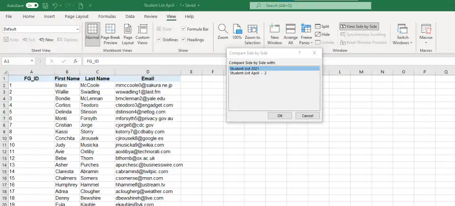This screenshot has height=206, width=455.
Task: Click the Insert Function fx icon
Action: point(76,61)
